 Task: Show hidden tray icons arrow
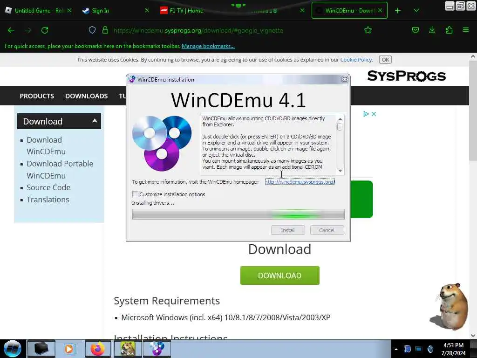tap(396, 349)
